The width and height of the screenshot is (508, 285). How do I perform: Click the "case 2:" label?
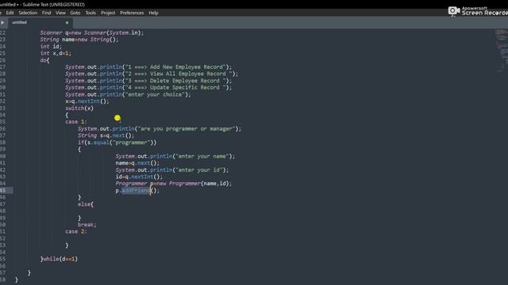click(76, 232)
